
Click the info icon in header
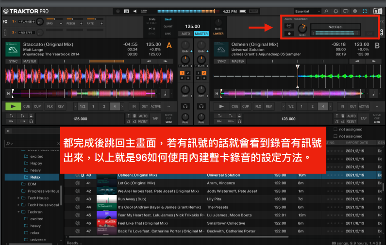(x=355, y=11)
